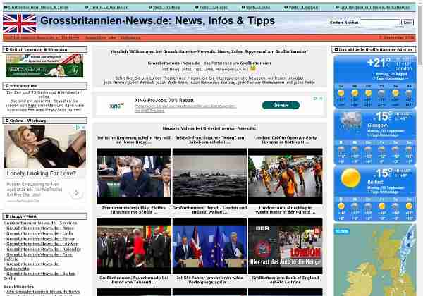
Task: Open link 'Großbritannien: Brexit - London und Brüssel'
Action: (x=209, y=210)
